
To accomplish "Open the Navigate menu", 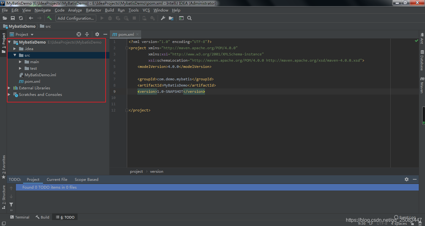I will point(43,10).
